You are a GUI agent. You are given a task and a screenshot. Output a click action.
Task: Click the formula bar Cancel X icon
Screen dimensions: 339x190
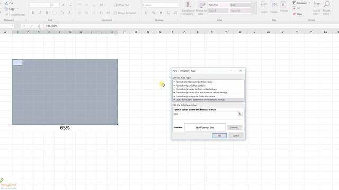(x=24, y=26)
